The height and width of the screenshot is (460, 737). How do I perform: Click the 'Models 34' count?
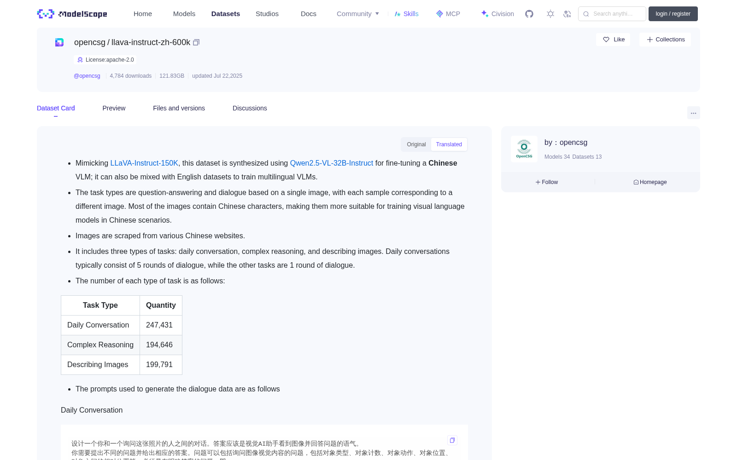coord(557,157)
